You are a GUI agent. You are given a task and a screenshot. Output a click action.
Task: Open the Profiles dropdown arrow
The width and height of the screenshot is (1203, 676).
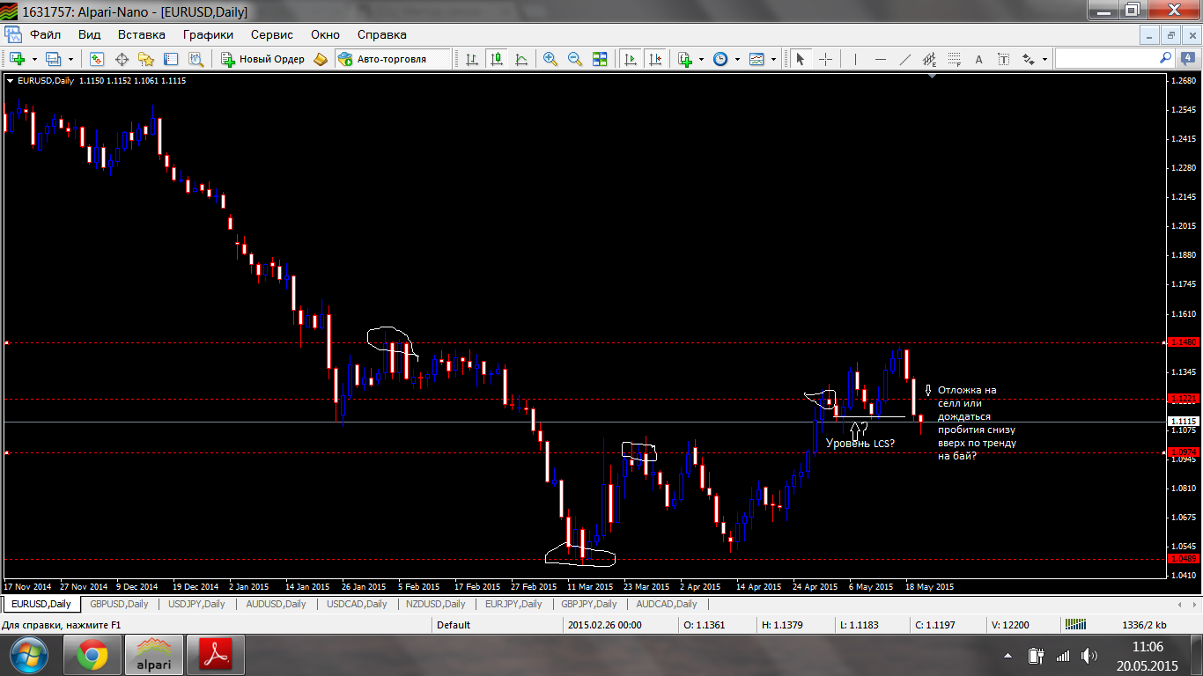pos(70,59)
